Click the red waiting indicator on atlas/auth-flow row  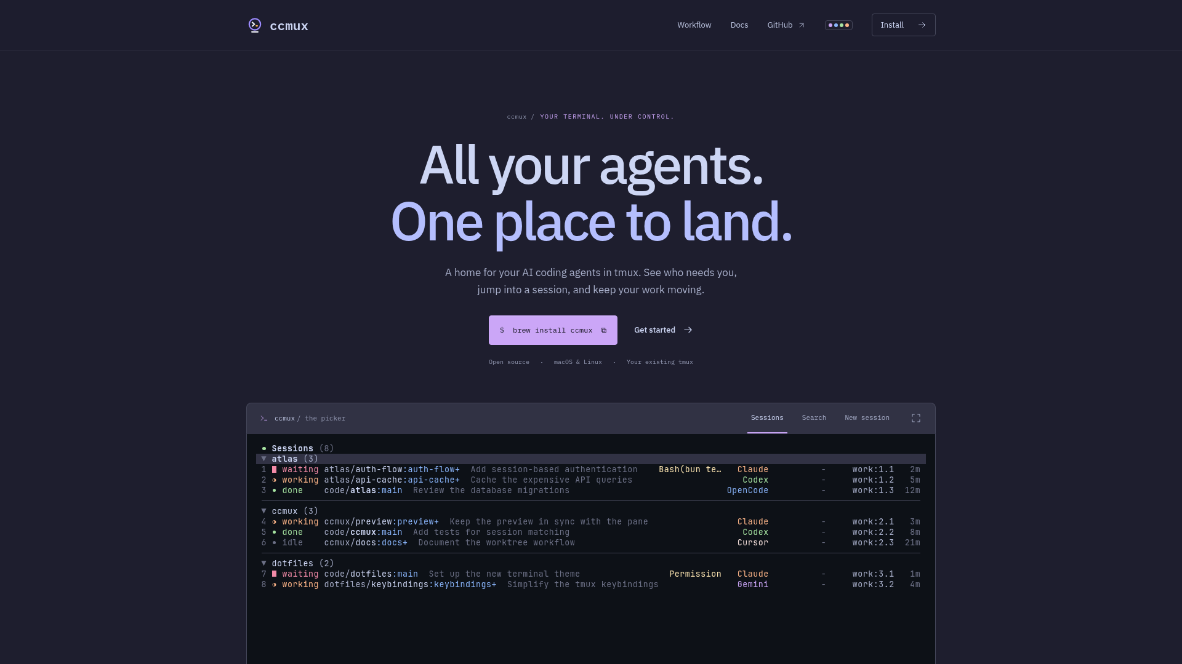tap(275, 470)
